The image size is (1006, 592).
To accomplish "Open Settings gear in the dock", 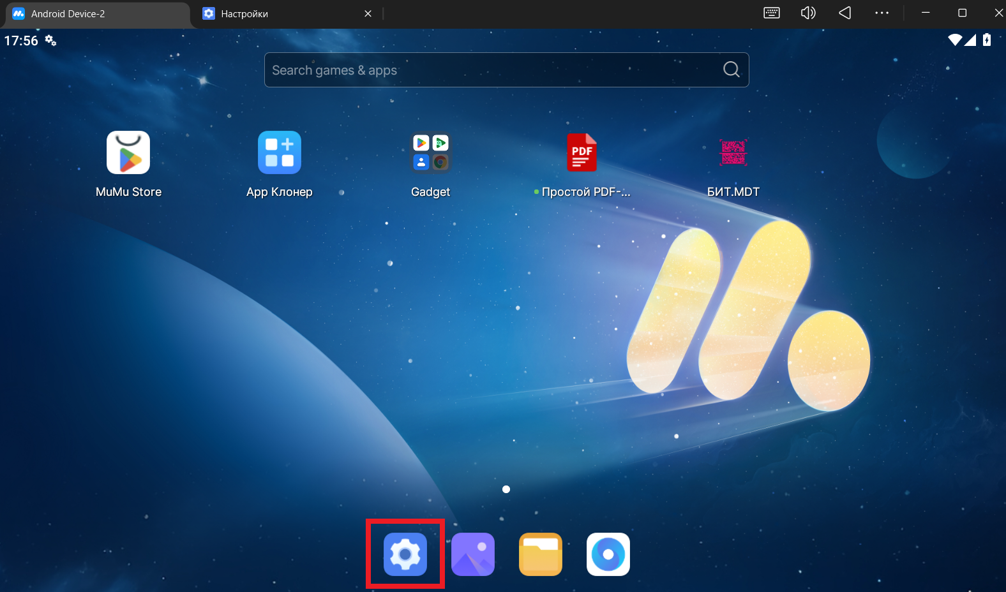I will click(x=405, y=554).
